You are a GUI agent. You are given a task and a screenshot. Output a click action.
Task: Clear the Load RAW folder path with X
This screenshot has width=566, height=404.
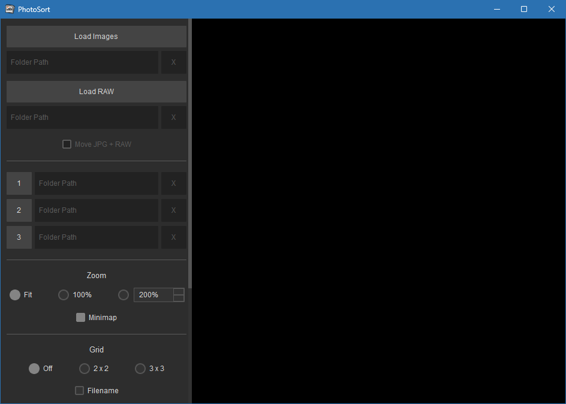(173, 117)
